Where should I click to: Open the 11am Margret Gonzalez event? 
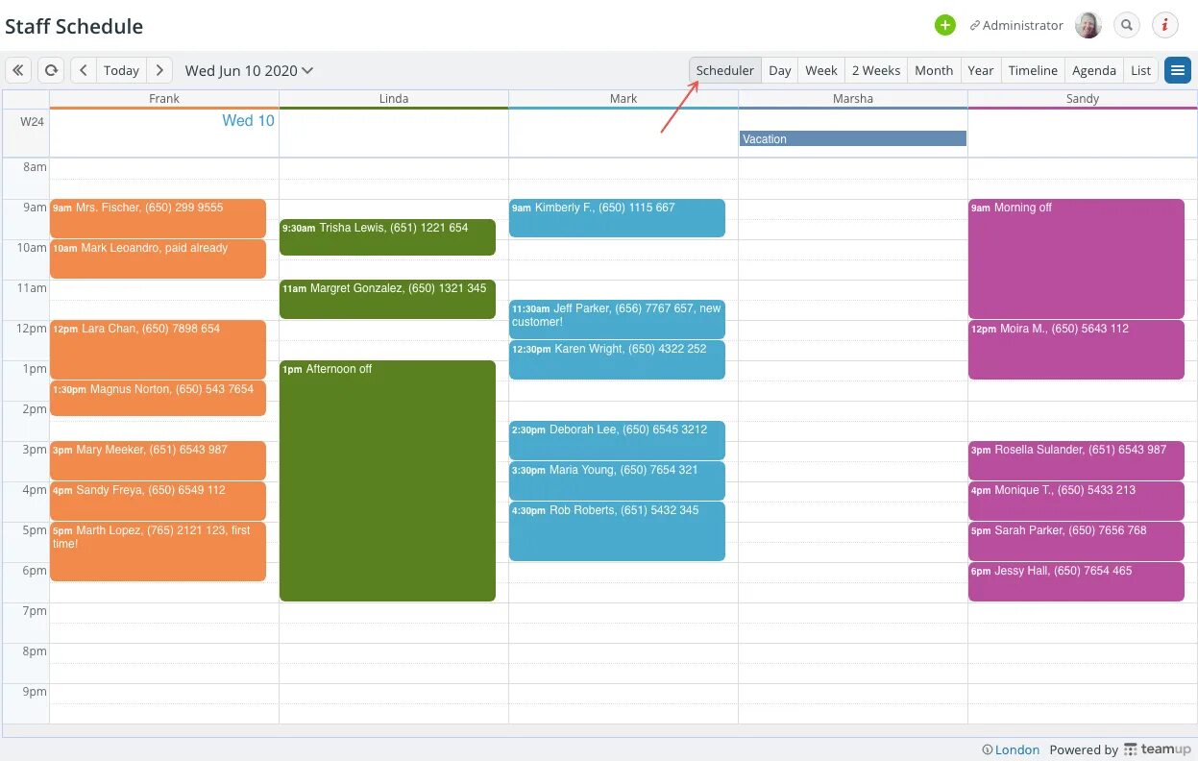pos(387,299)
